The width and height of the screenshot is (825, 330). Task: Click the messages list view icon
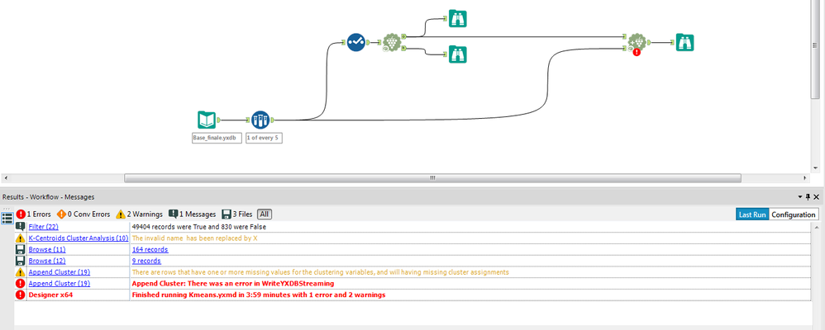(7, 218)
